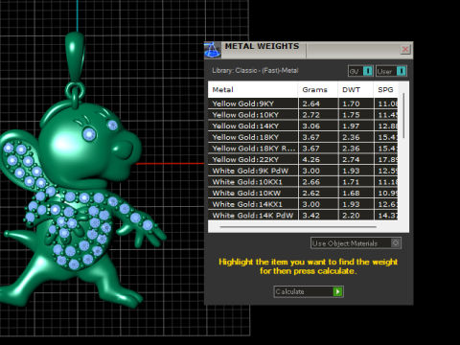Screen dimensions: 460x345
Task: Toggle the User library switch
Action: [x=391, y=71]
